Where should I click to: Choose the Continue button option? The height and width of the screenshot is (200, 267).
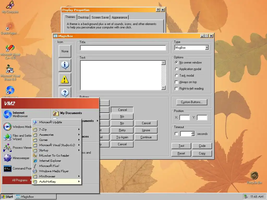(146, 137)
